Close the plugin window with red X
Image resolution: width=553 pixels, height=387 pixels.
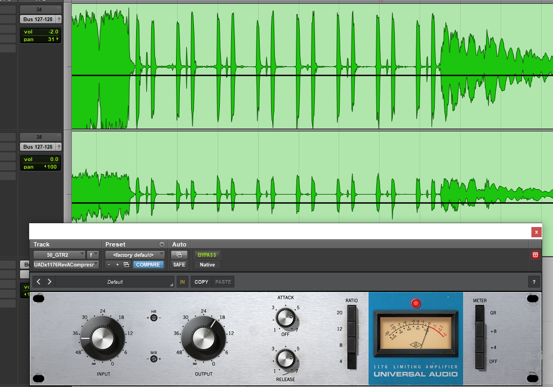click(x=536, y=232)
